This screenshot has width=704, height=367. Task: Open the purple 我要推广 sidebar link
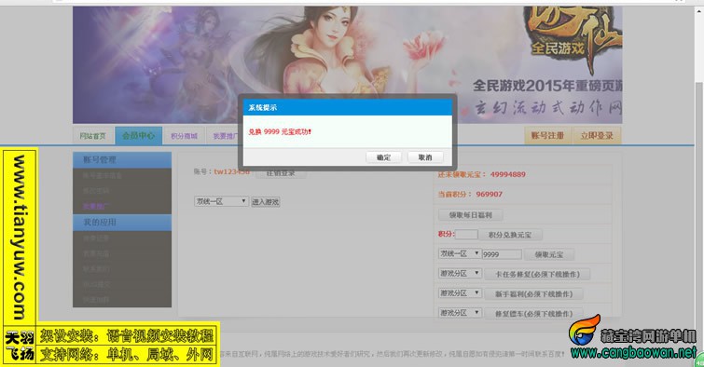tap(96, 206)
